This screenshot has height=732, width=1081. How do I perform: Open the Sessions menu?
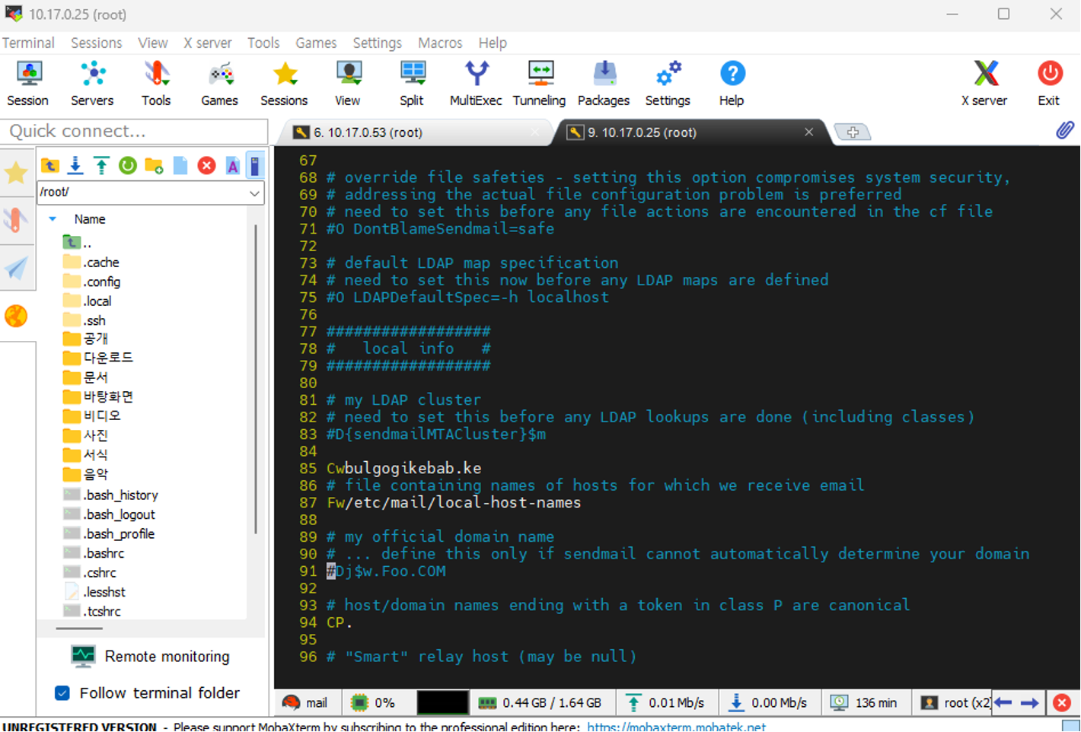pos(96,43)
